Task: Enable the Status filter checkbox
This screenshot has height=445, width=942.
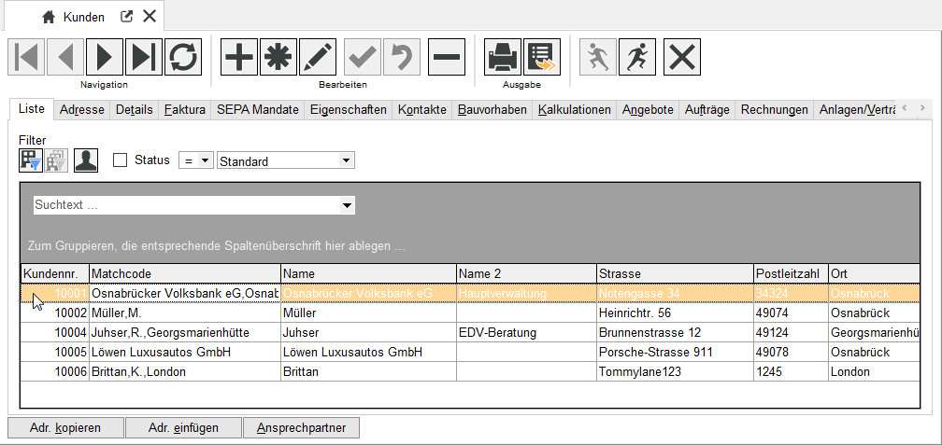Action: (x=121, y=160)
